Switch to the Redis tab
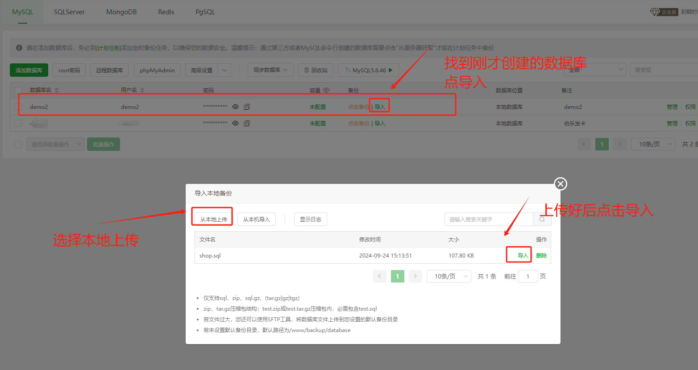The image size is (698, 370). (166, 12)
